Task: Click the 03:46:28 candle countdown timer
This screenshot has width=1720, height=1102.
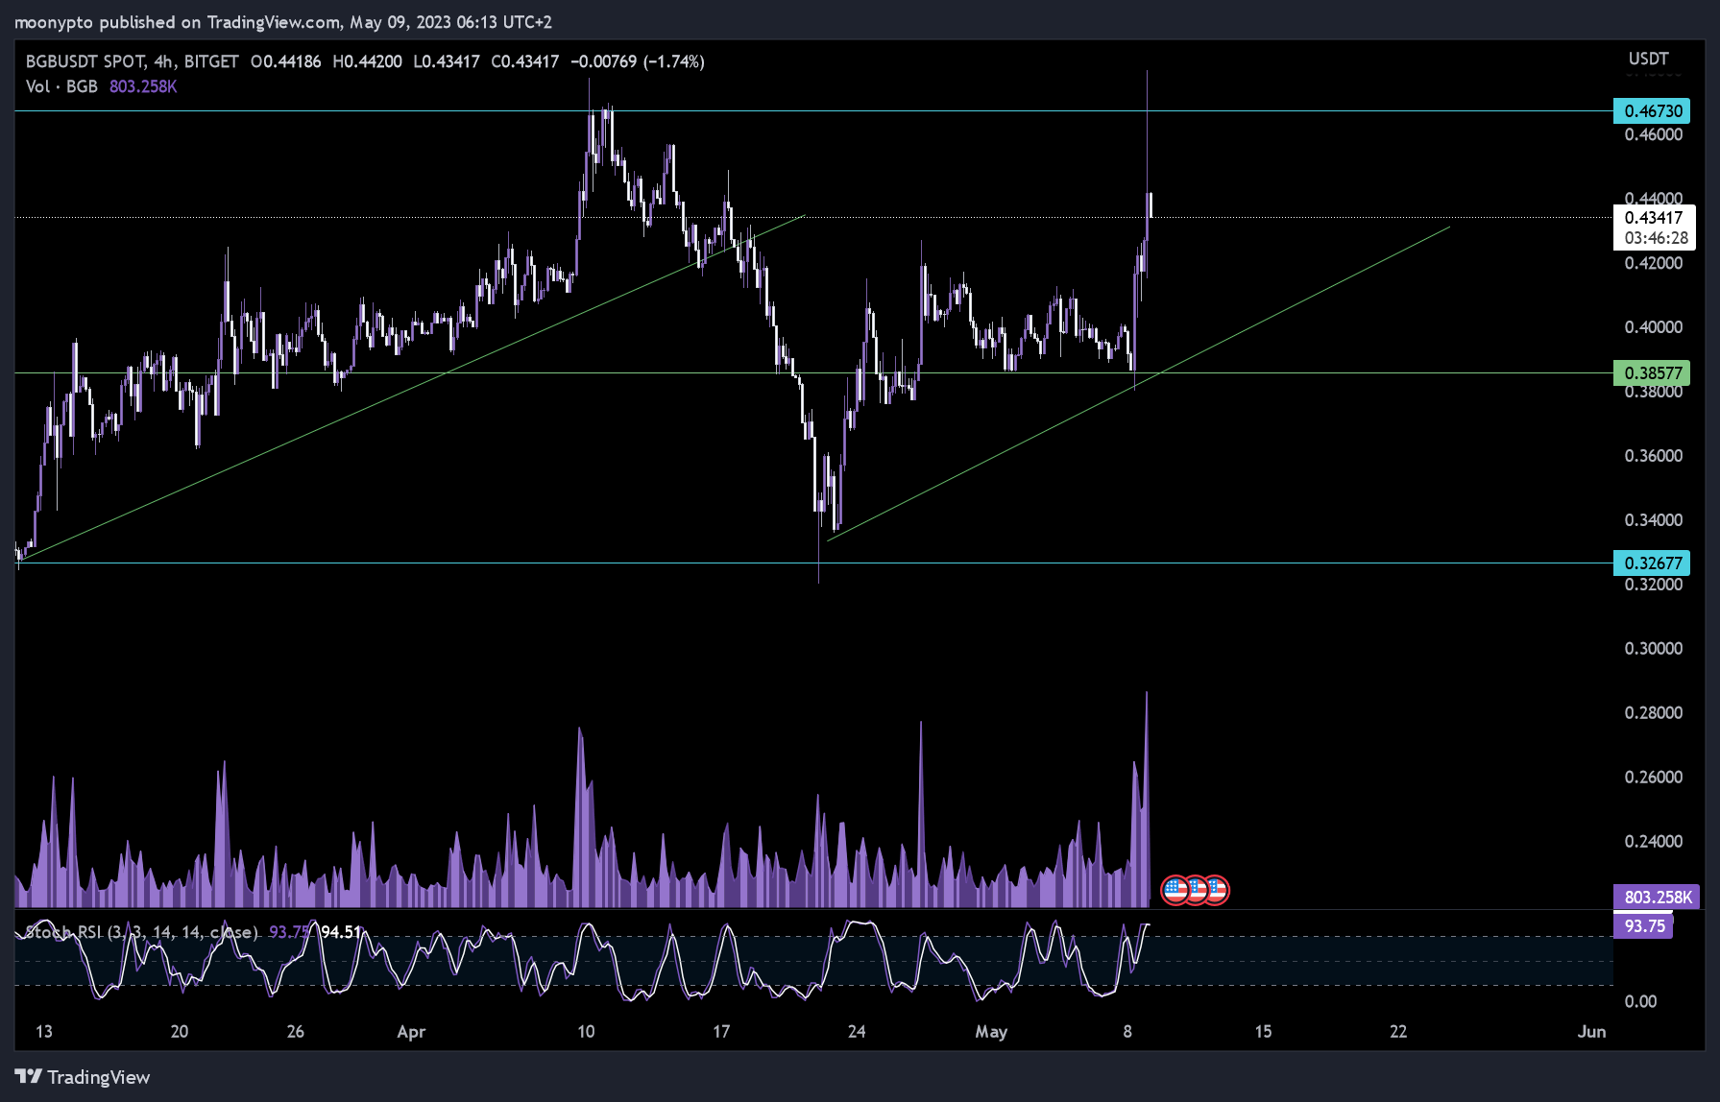Action: pyautogui.click(x=1656, y=238)
